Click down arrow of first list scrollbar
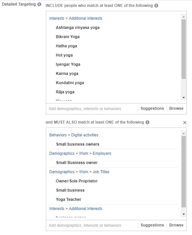Viewport: 192px width, 235px height. point(183,98)
